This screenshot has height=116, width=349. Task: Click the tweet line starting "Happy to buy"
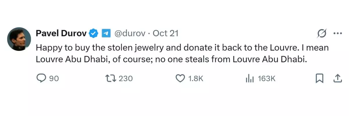click(x=182, y=48)
